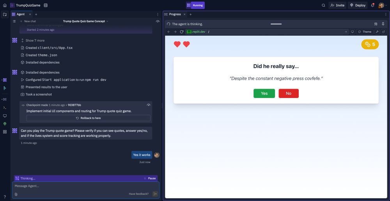390x201 pixels.
Task: Close the Agent tab
Action: click(x=30, y=14)
